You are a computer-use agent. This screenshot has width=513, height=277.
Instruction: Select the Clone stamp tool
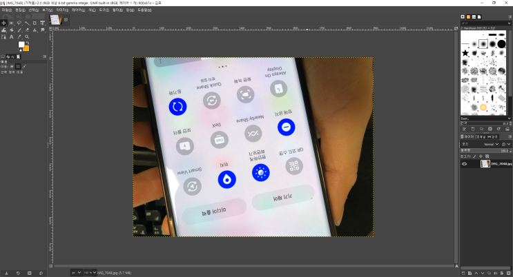[x=35, y=30]
